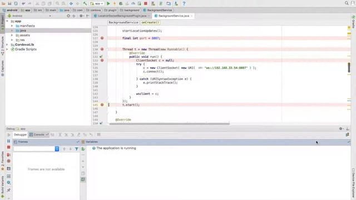This screenshot has height=200, width=356.
Task: Click the Frames filter funnel icon
Action: click(77, 149)
